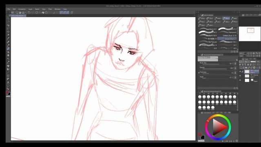
Task: Select the Lasso selection tool
Action: (8, 28)
